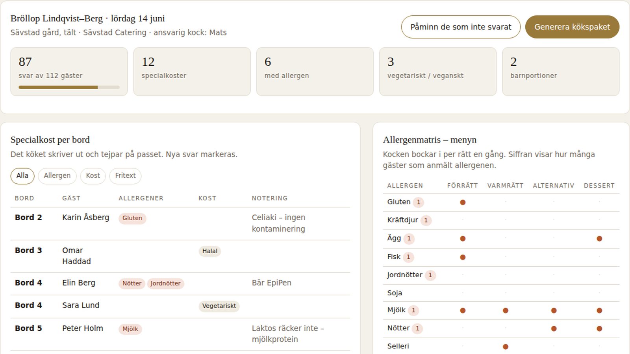Switch to the Kost filter chip
The image size is (630, 354).
pyautogui.click(x=93, y=175)
